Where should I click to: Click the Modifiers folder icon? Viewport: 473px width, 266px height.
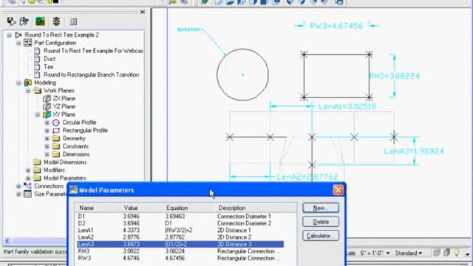(x=38, y=170)
